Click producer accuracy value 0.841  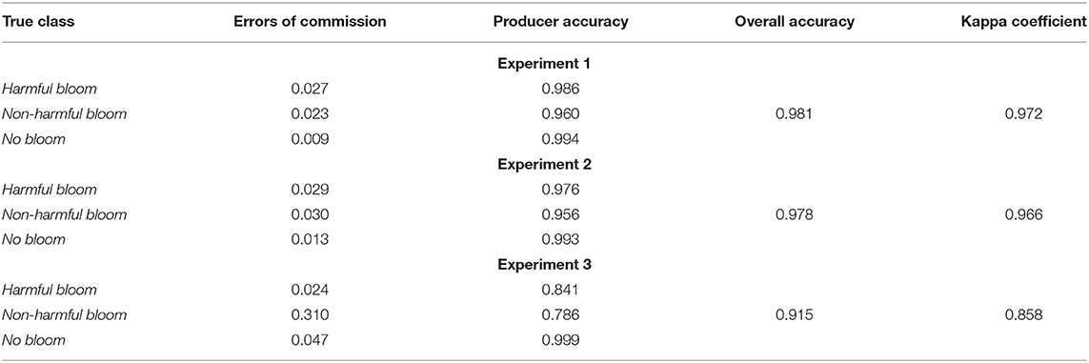click(560, 290)
